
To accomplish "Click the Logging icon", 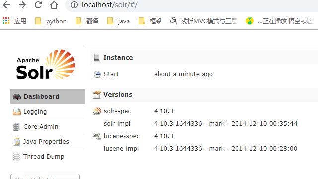I will 17,111.
